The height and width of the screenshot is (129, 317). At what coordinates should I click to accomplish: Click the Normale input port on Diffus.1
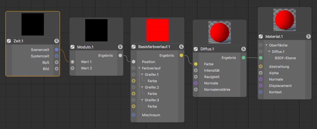pos(196,83)
